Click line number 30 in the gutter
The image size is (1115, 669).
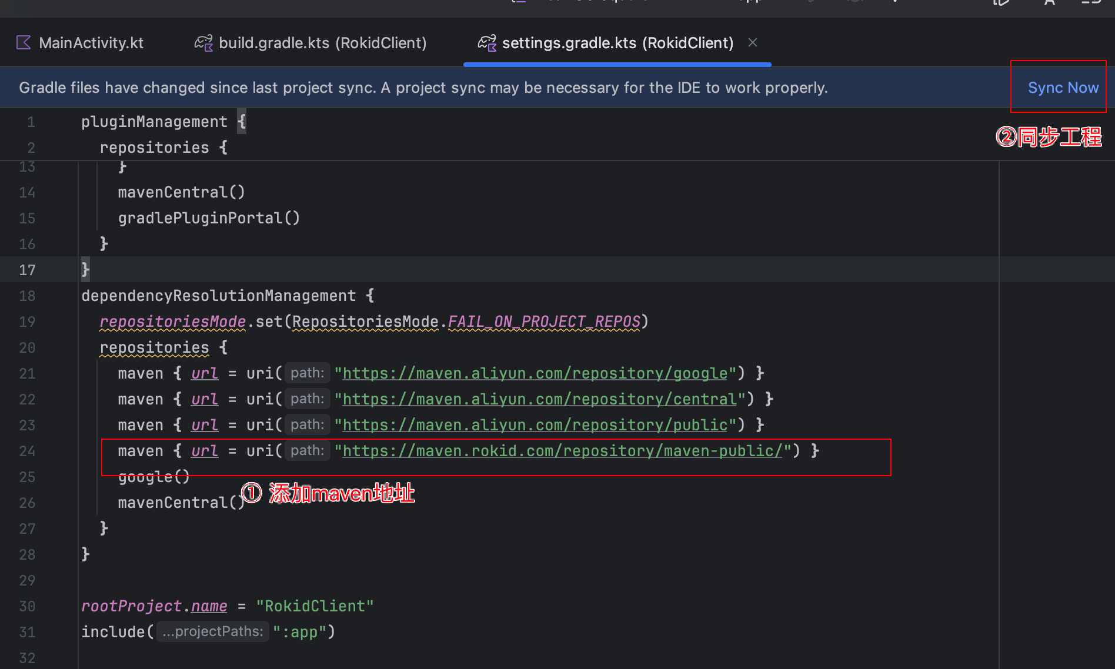pyautogui.click(x=27, y=606)
